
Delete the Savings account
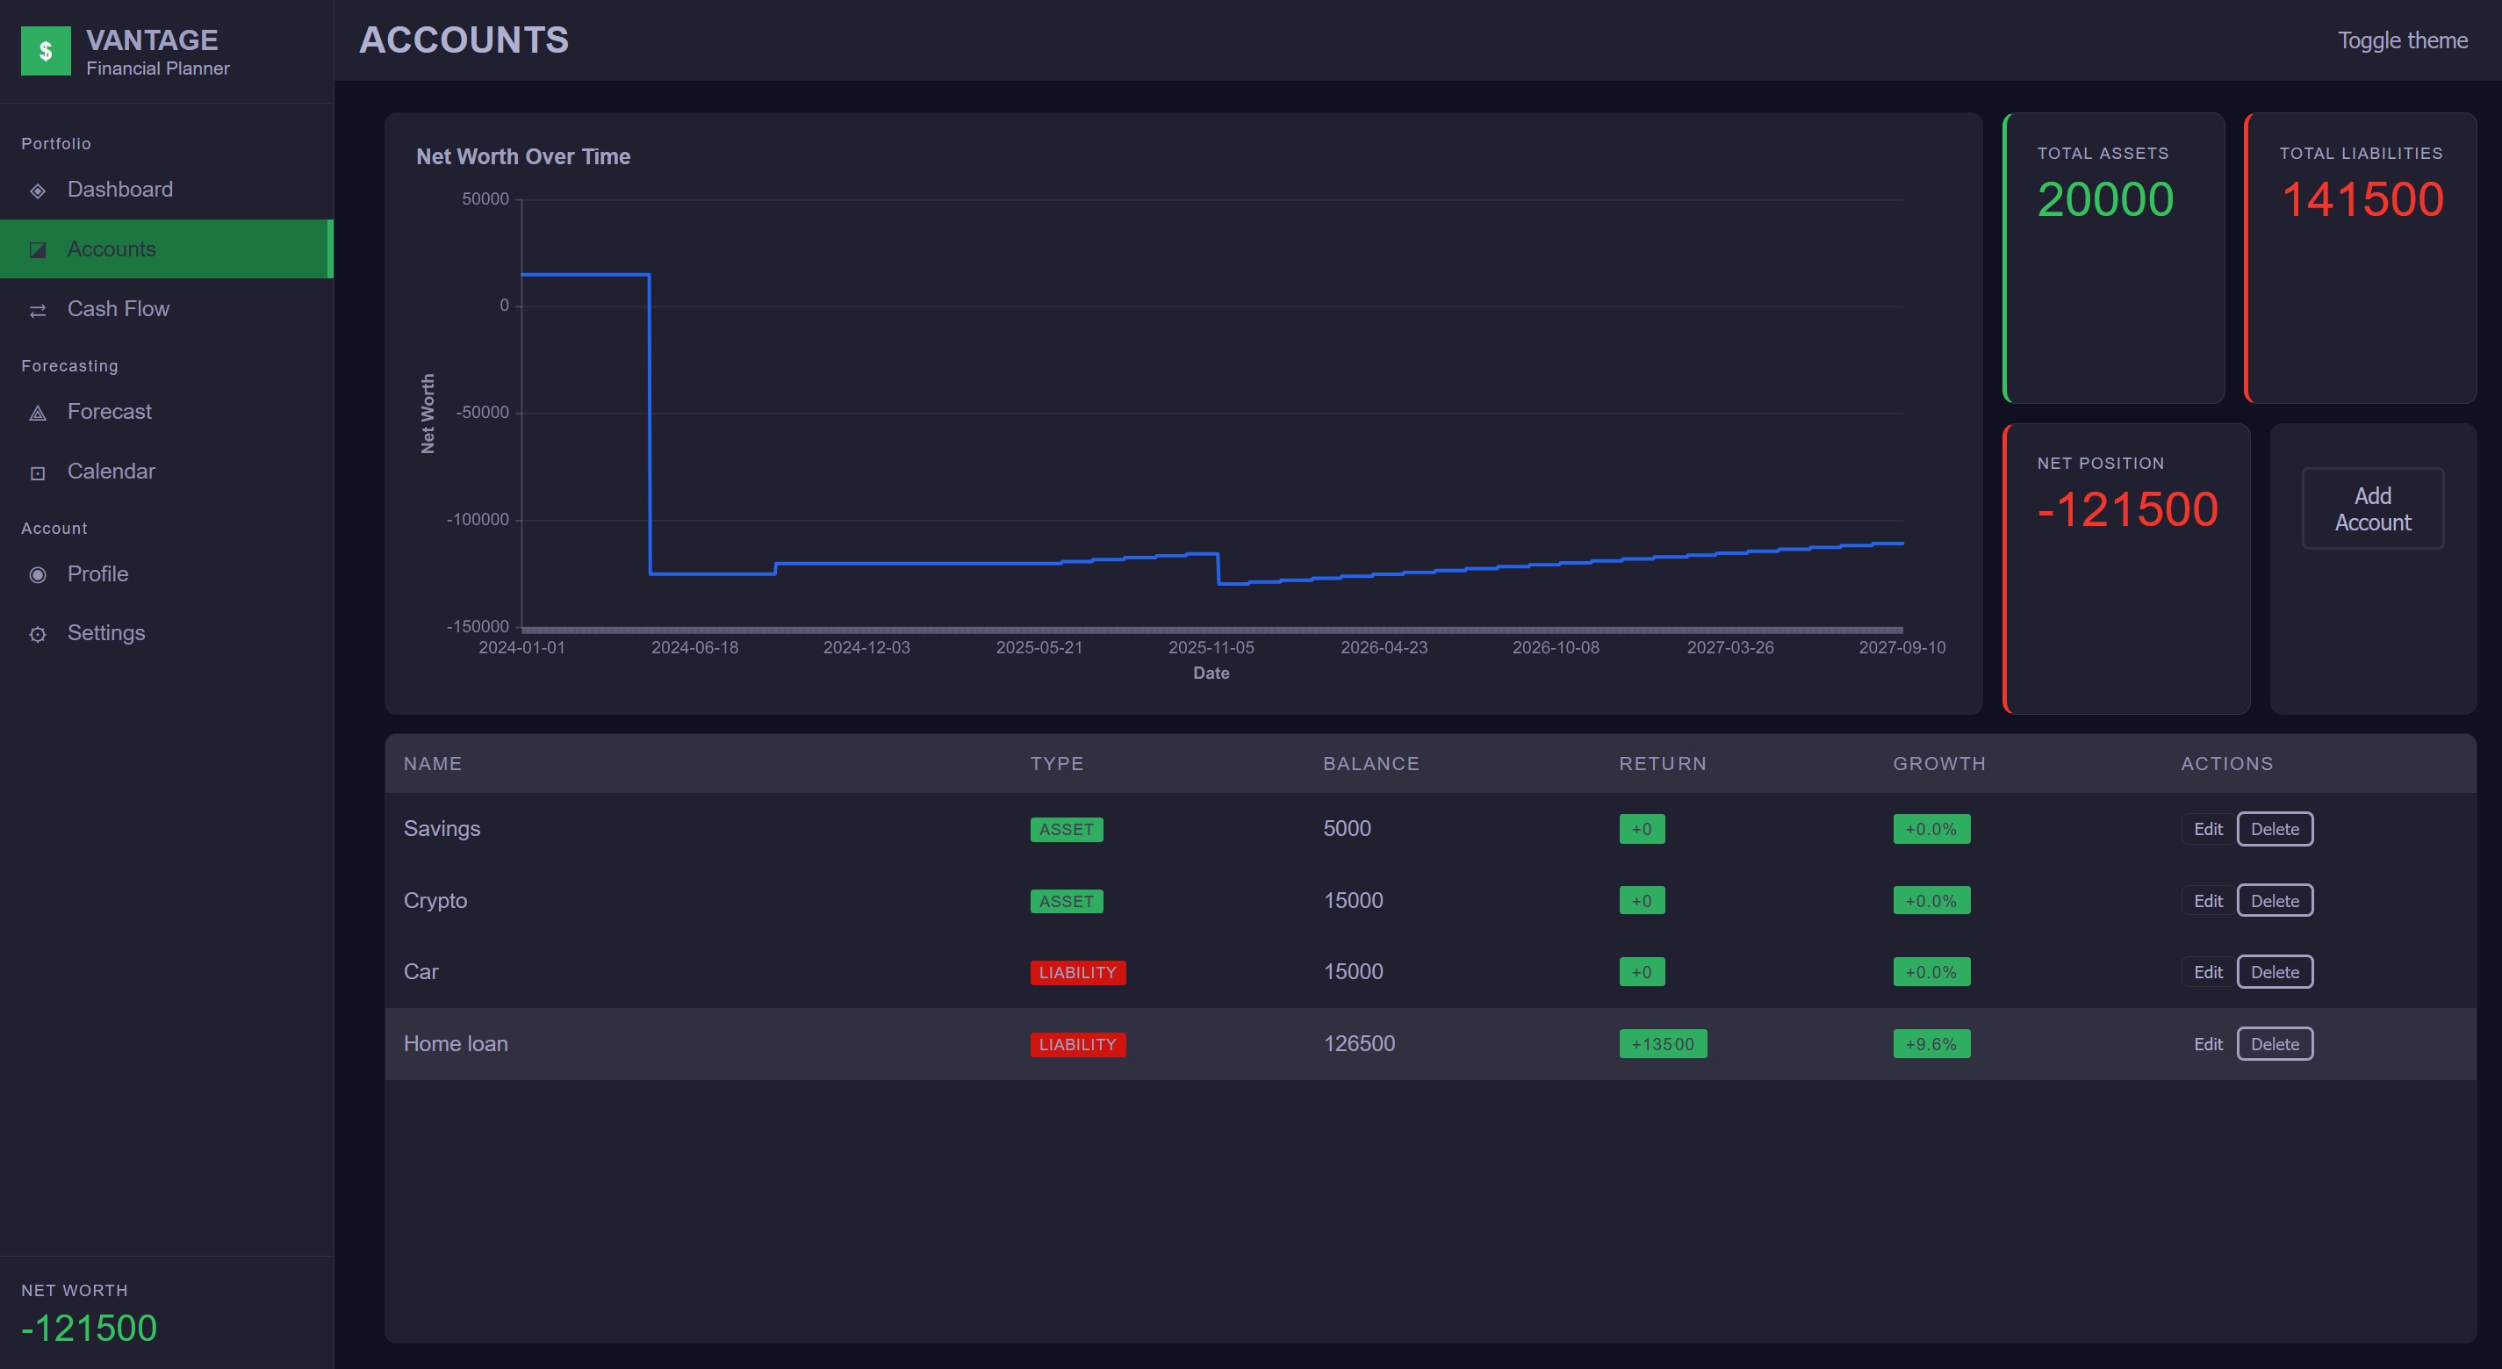(x=2275, y=829)
